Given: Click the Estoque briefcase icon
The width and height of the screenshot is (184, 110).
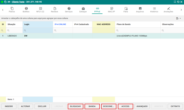Looking at the screenshot, I should tap(83, 9).
